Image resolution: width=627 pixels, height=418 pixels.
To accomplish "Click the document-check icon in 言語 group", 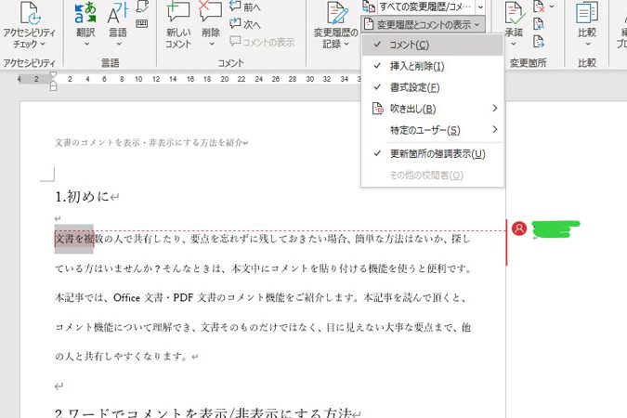I will (142, 6).
